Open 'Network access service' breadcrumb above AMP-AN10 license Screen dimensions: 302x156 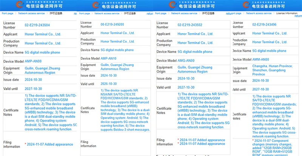(x=107, y=14)
